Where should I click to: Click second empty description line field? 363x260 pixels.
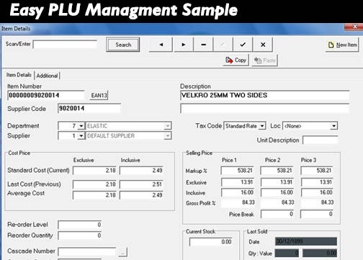(264, 108)
